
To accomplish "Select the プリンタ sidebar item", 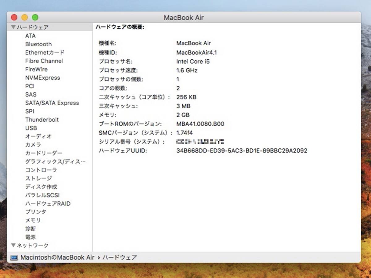I will (x=36, y=212).
